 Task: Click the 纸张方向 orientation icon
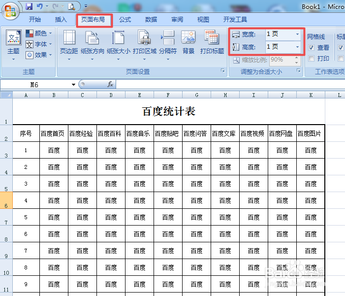click(92, 37)
